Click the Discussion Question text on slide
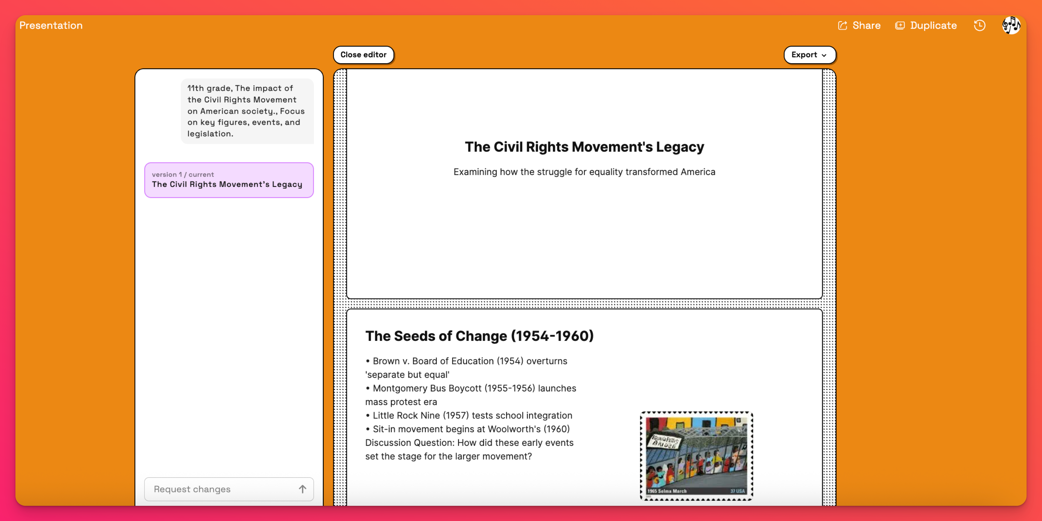This screenshot has height=521, width=1042. [469, 443]
